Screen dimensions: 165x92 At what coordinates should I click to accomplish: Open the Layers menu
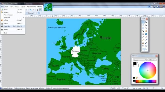23,7
